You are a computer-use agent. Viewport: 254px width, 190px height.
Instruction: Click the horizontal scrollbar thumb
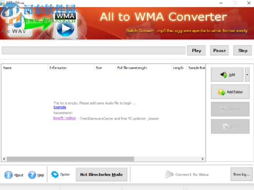pyautogui.click(x=71, y=159)
